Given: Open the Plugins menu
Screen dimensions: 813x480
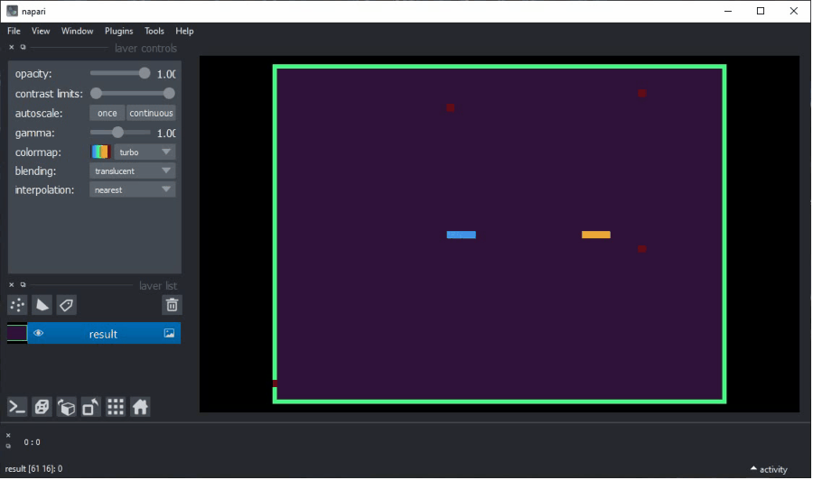Looking at the screenshot, I should (118, 31).
